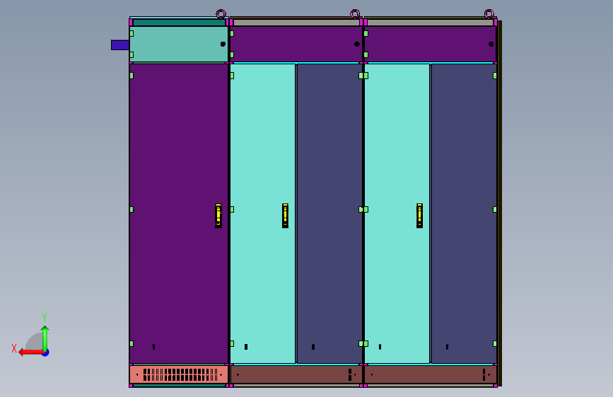The image size is (613, 397).
Task: Select the ventilation grille on the salmon base panel
Action: tap(180, 374)
